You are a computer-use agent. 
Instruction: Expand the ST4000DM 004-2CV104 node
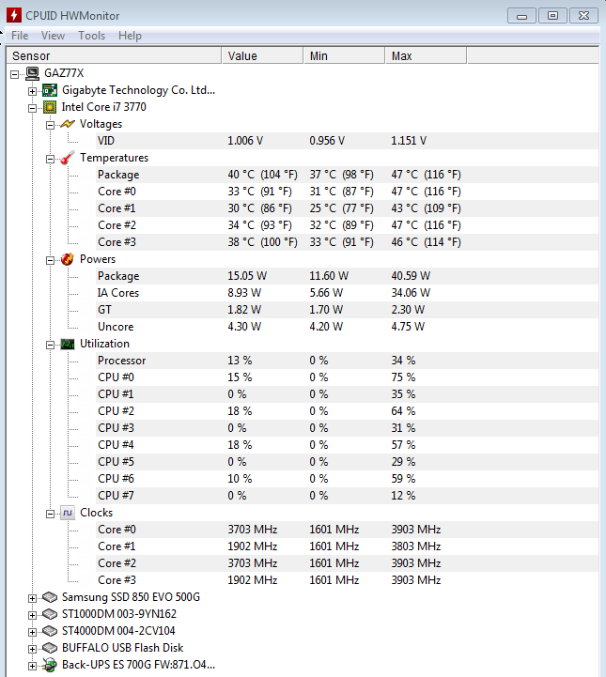(x=32, y=632)
